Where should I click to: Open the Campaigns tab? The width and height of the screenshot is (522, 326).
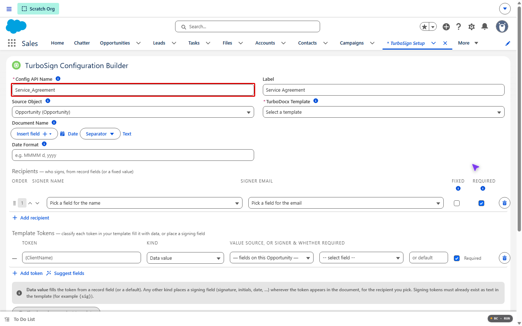pyautogui.click(x=352, y=43)
